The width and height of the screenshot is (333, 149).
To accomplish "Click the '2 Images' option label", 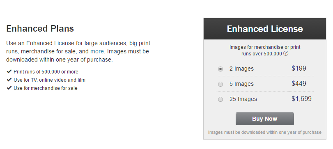I will pyautogui.click(x=241, y=69).
